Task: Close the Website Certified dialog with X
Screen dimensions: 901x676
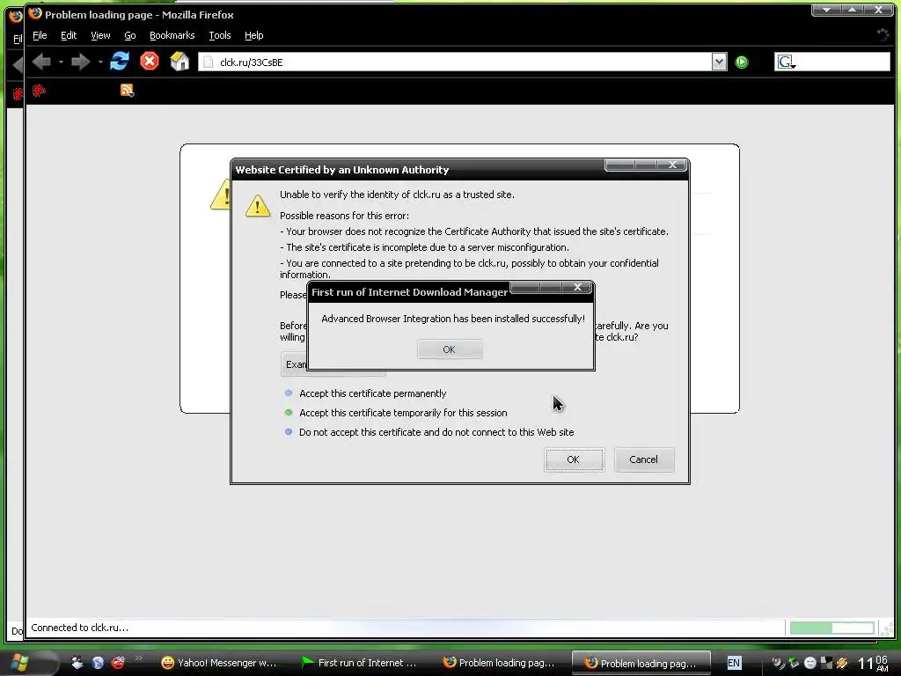Action: tap(672, 165)
